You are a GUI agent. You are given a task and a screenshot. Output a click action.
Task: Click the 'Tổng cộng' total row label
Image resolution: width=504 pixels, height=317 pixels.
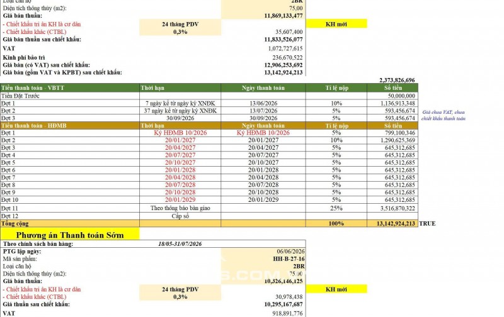point(14,224)
